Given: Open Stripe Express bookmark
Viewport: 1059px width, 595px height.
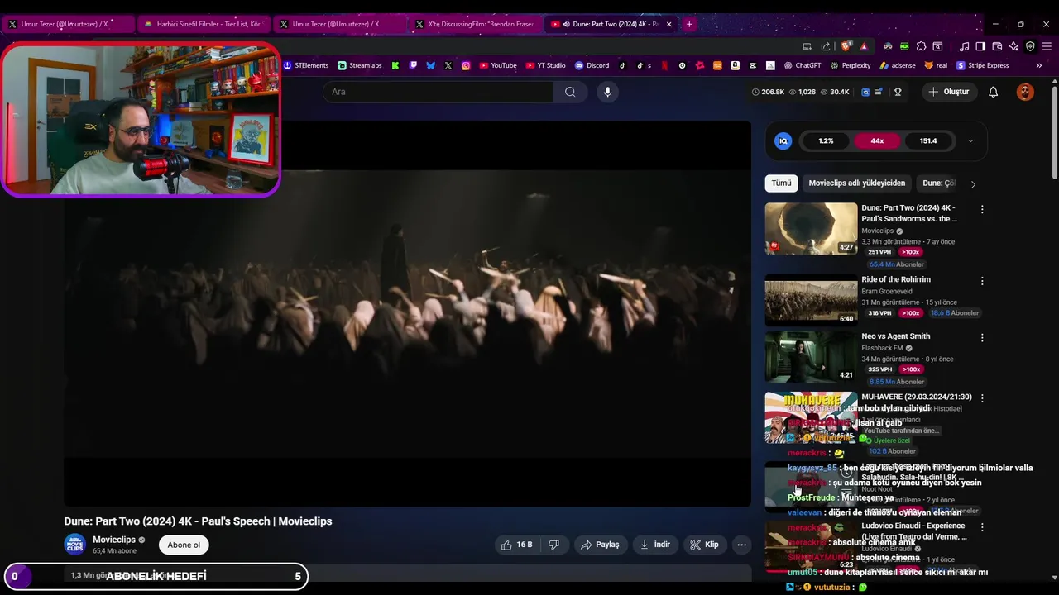Looking at the screenshot, I should [983, 65].
